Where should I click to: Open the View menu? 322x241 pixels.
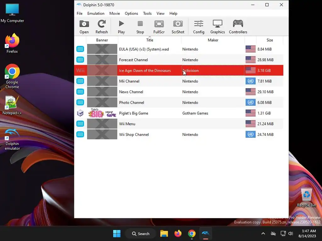coord(160,13)
